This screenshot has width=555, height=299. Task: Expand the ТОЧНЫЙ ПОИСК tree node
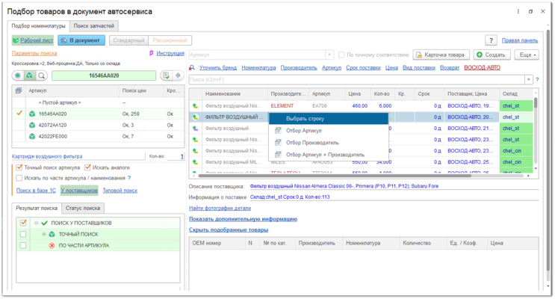tap(44, 234)
